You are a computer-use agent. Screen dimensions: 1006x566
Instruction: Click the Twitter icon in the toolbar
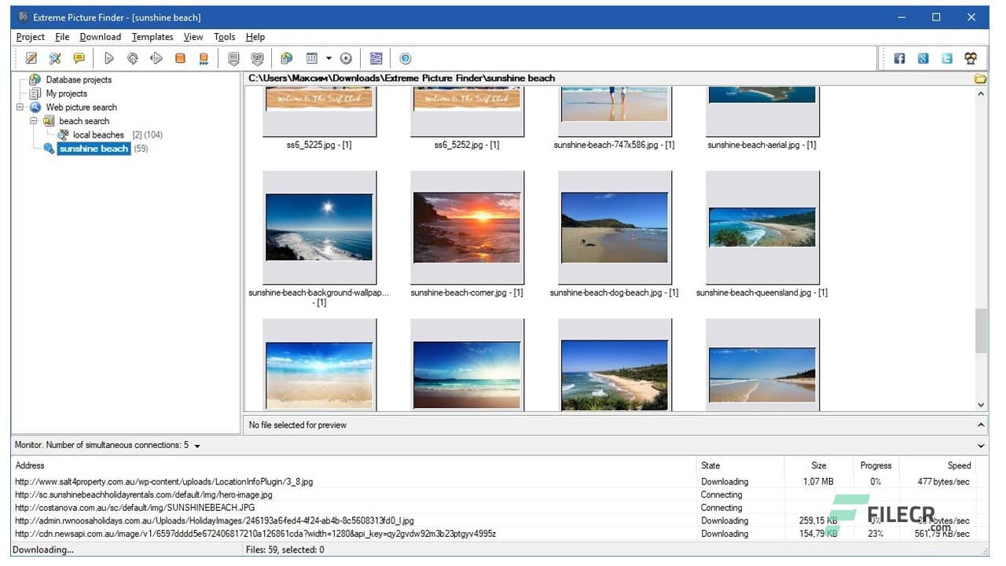[x=946, y=58]
